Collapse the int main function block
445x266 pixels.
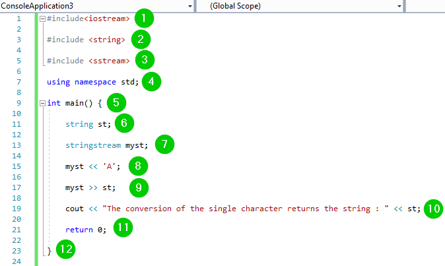tap(43, 103)
